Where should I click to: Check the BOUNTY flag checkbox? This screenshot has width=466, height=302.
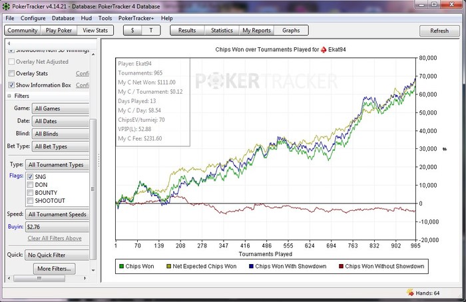30,193
